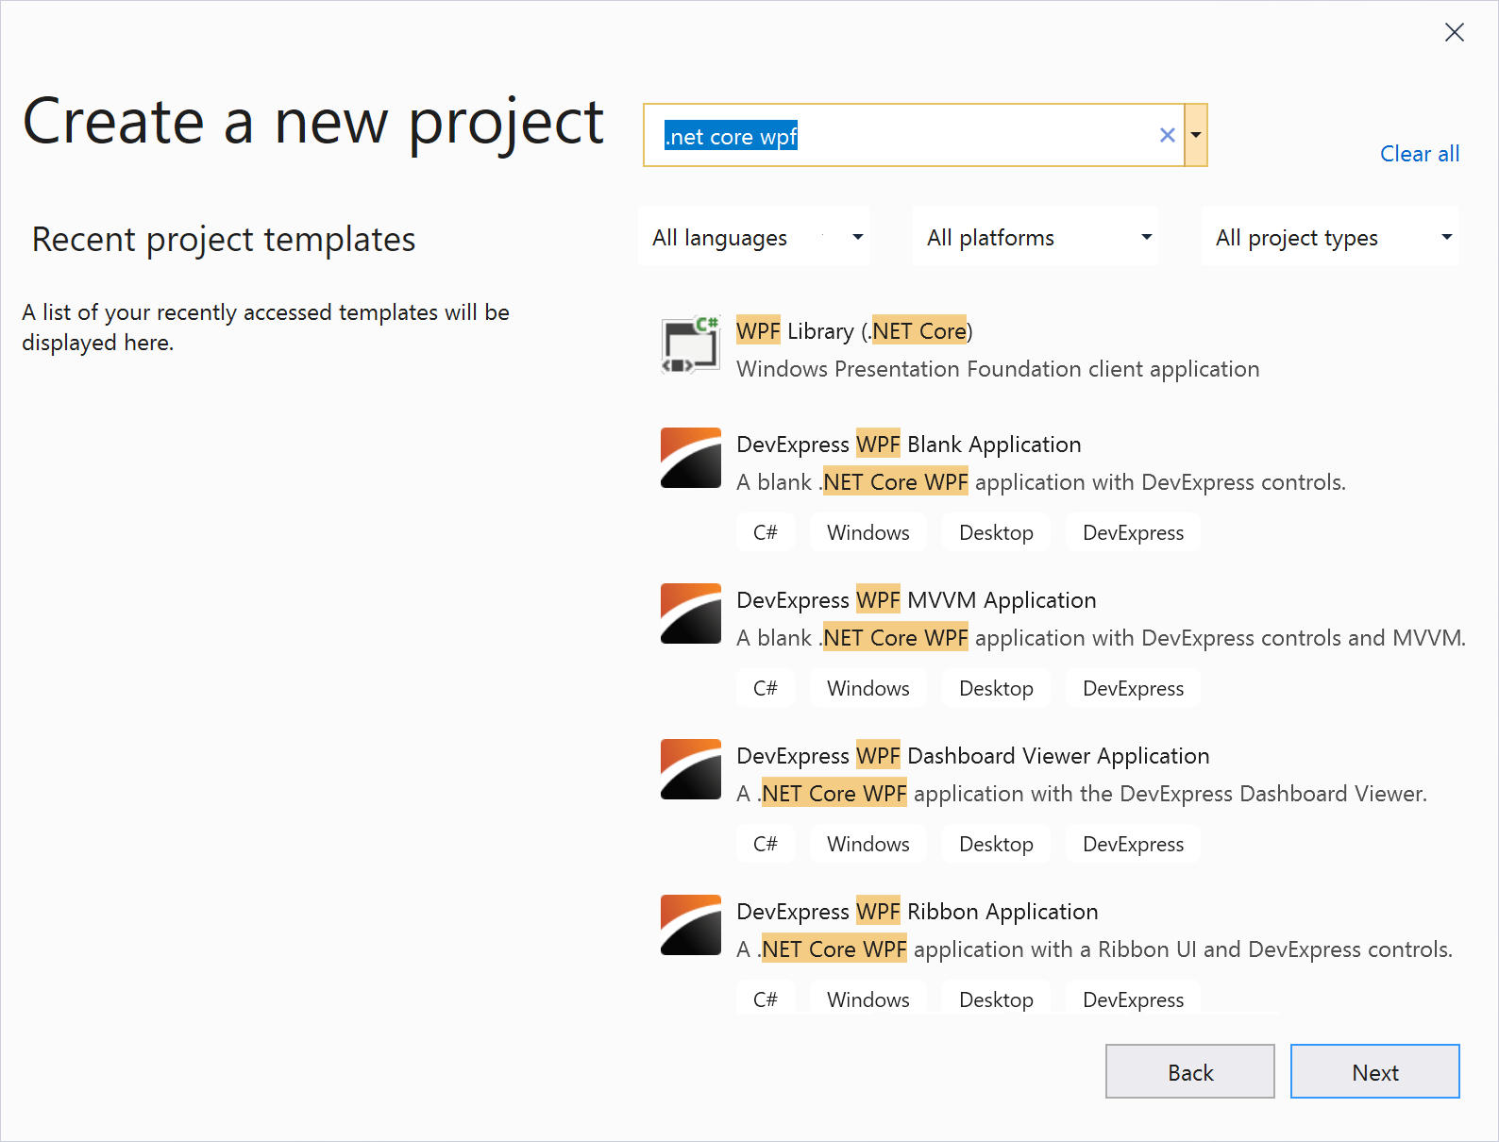Expand the search history dropdown arrow
This screenshot has width=1499, height=1142.
tap(1195, 135)
